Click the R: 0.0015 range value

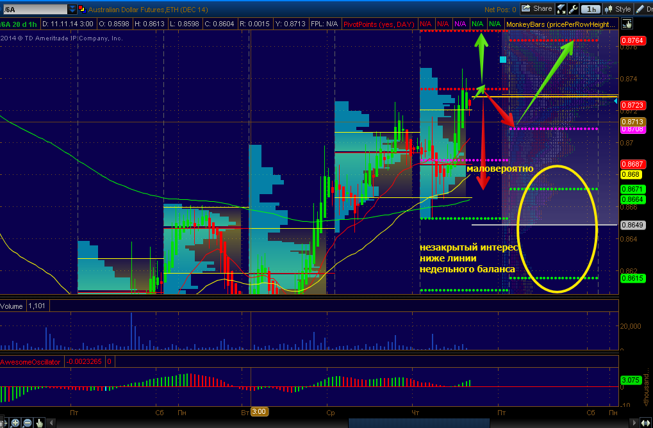click(x=255, y=24)
